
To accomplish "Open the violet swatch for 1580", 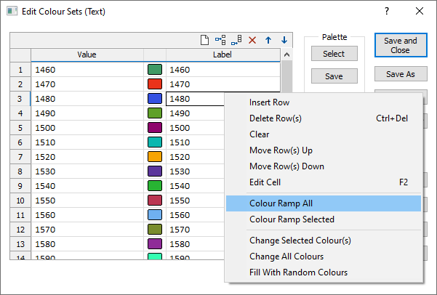I will [155, 243].
